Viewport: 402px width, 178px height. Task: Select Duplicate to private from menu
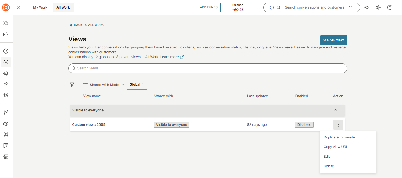click(339, 137)
